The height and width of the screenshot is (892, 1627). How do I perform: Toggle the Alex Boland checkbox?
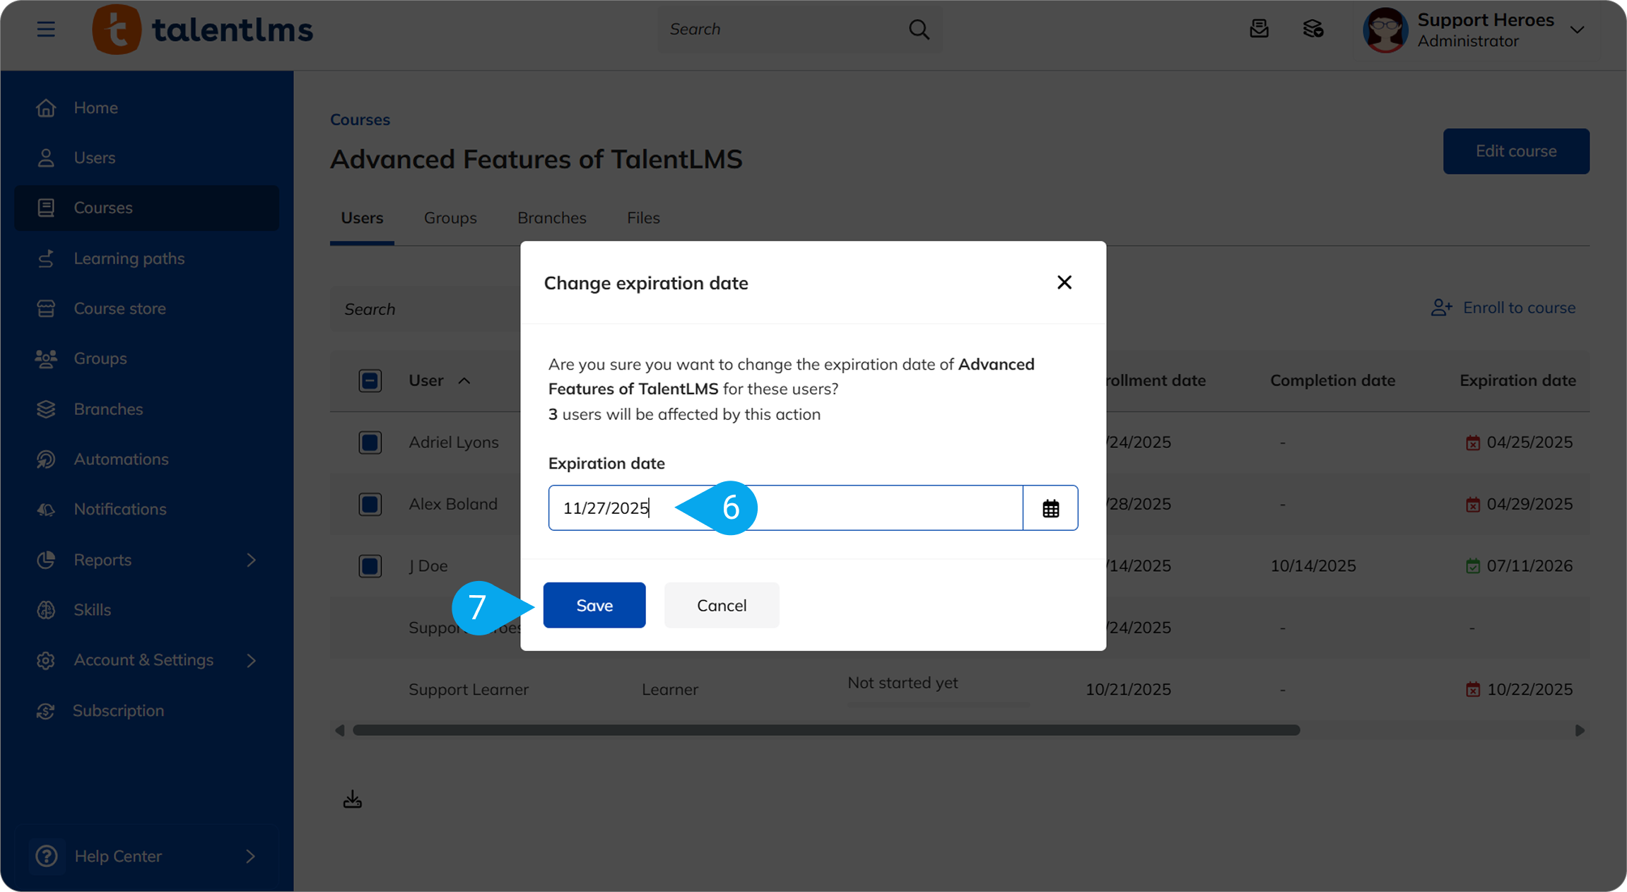(370, 505)
